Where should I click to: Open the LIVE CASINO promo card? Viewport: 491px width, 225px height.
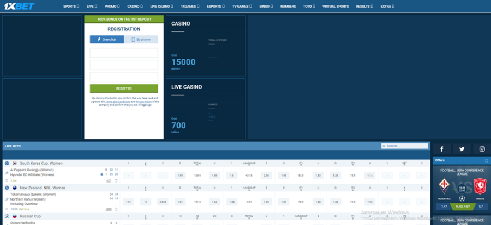(206, 109)
